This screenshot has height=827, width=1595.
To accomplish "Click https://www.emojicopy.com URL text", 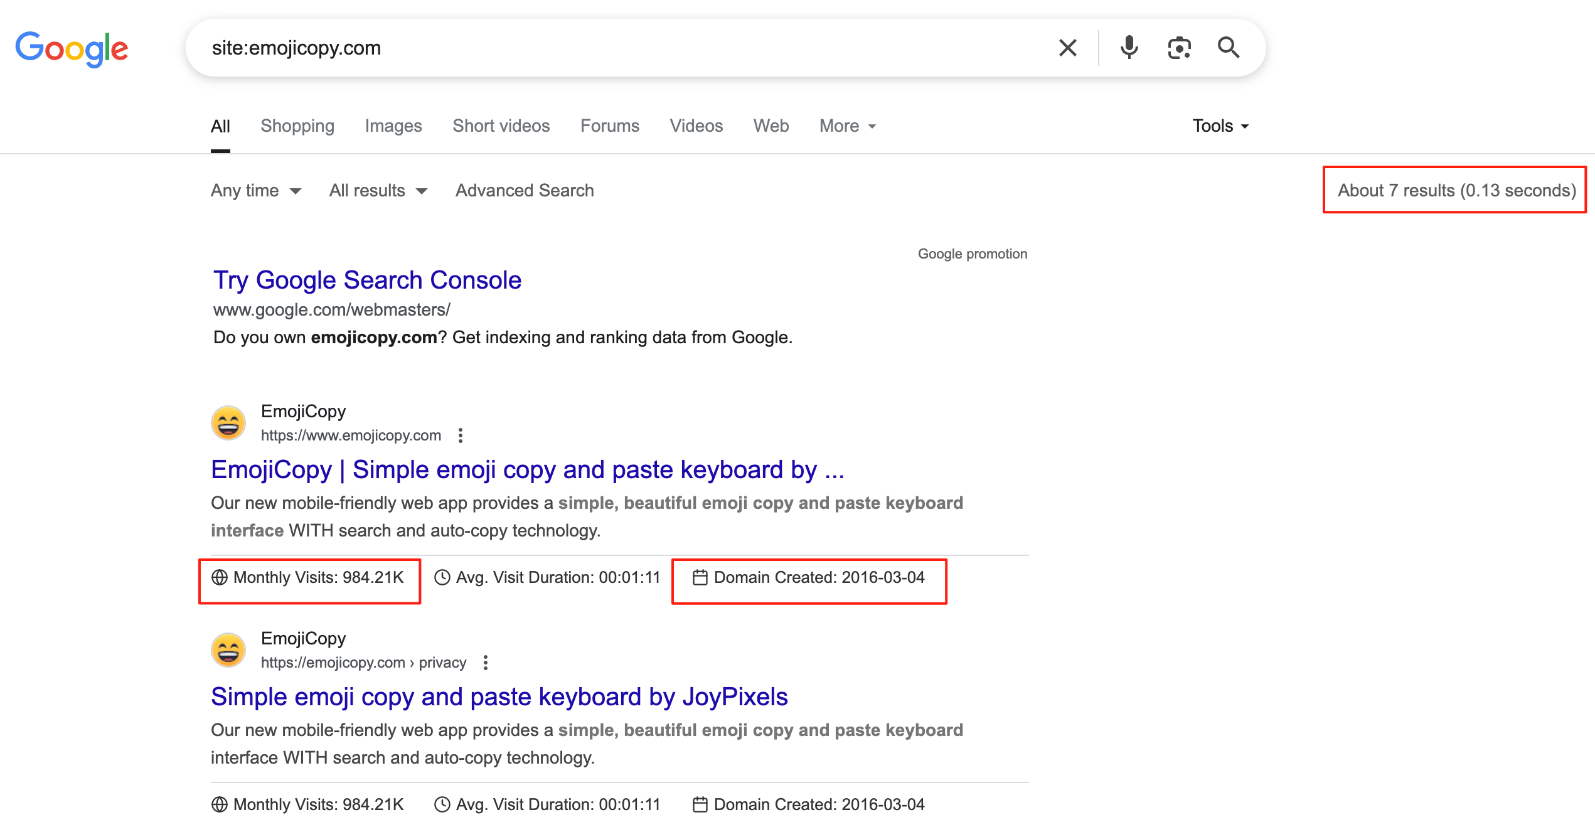I will tap(351, 435).
